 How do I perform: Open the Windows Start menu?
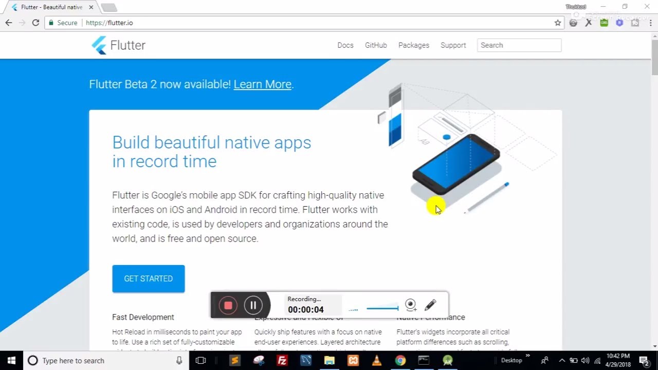tap(11, 360)
